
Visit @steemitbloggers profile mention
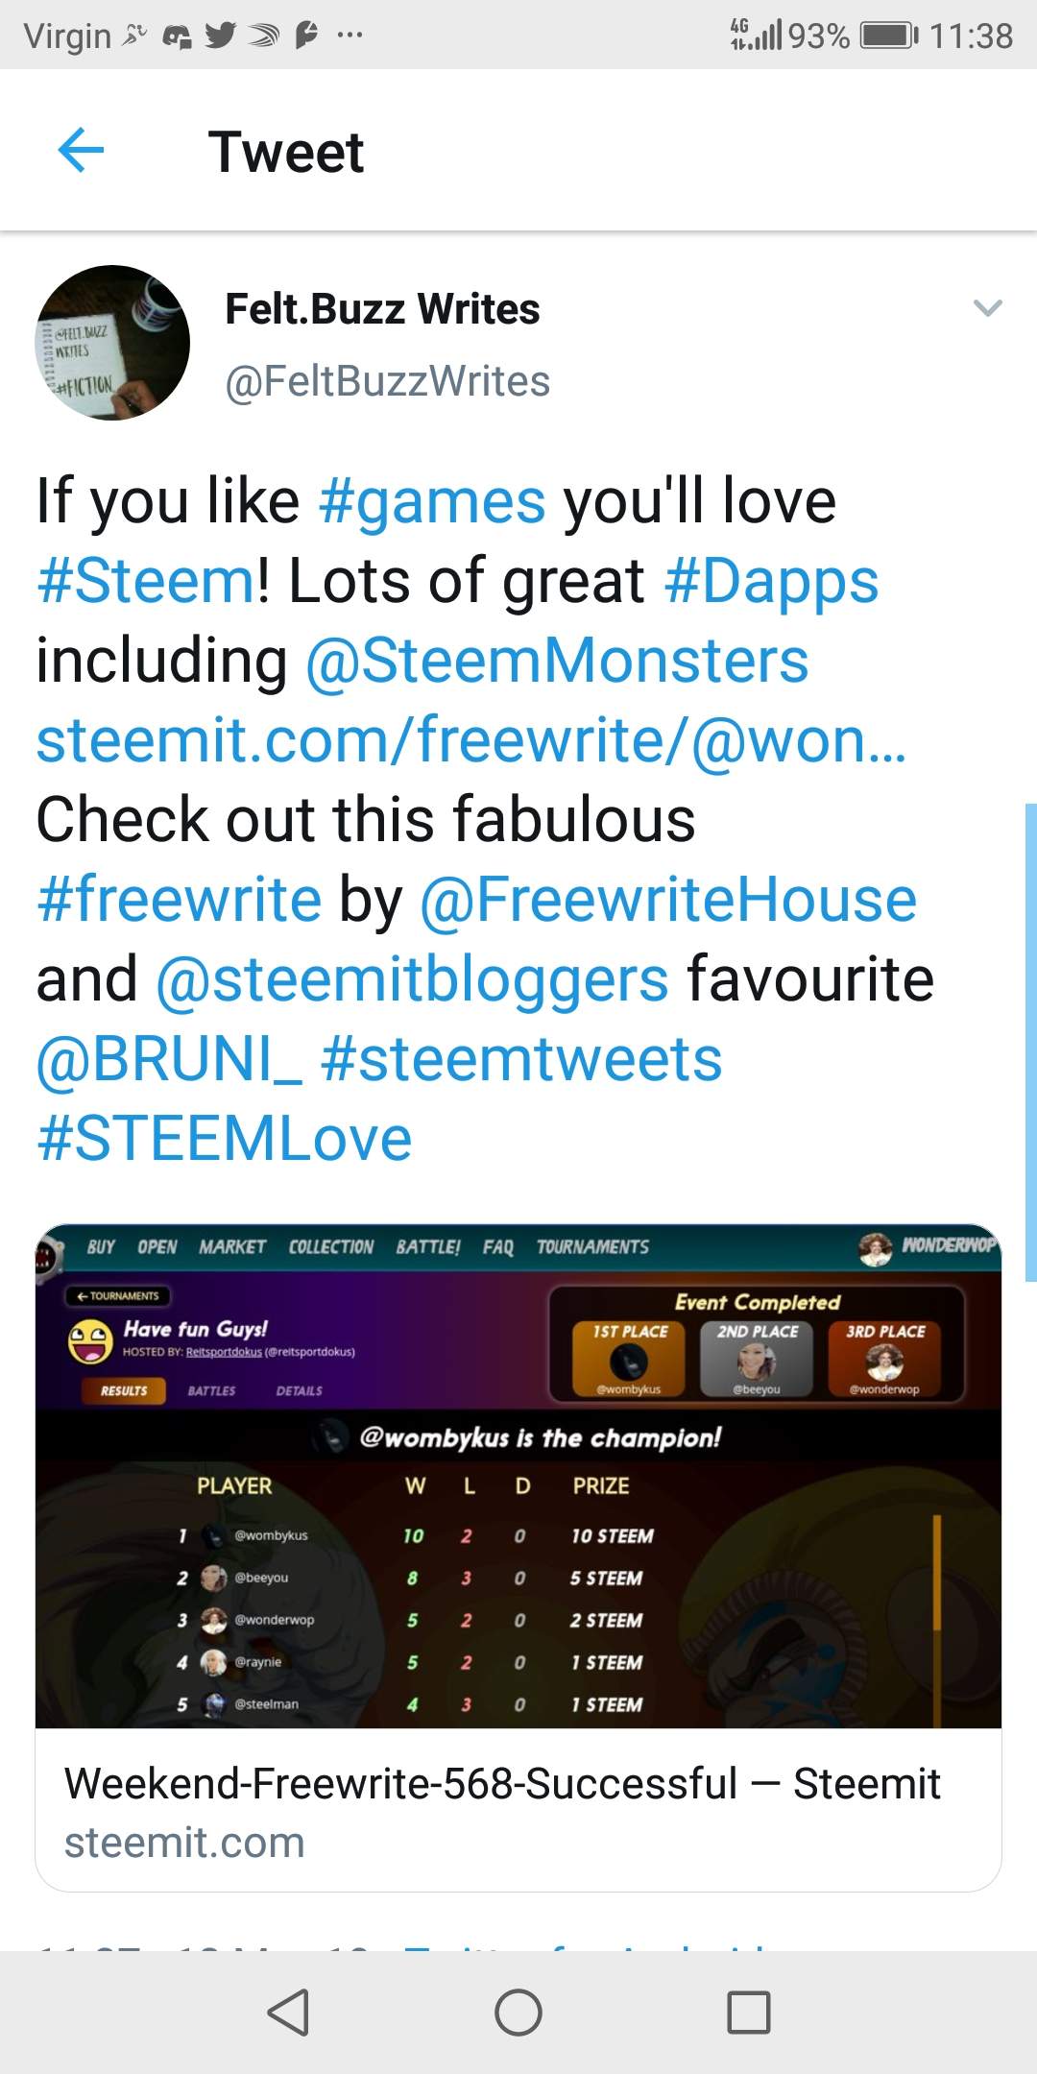(x=412, y=979)
